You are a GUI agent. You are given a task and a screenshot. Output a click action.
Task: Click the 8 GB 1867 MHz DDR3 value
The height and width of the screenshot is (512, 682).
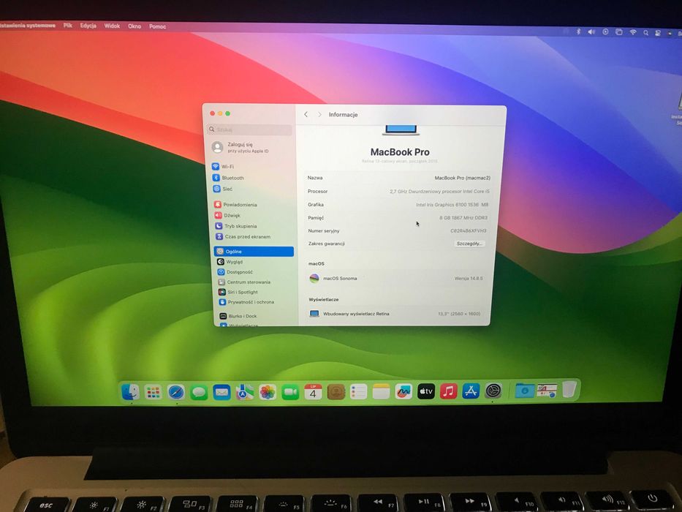point(463,218)
